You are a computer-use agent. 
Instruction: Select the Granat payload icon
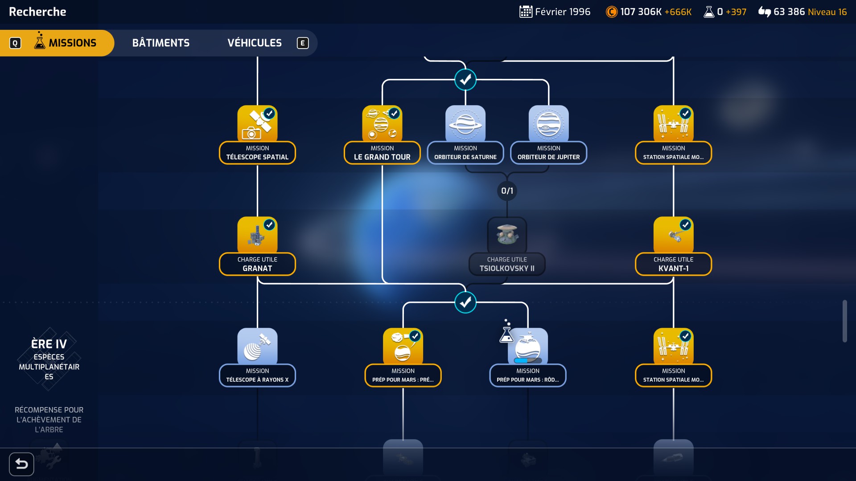[x=257, y=236]
